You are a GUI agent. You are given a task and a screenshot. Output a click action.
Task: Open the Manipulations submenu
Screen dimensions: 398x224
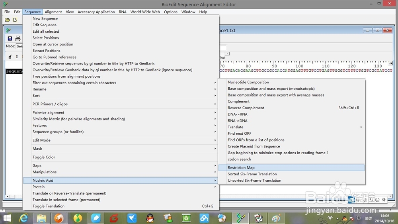coord(121,172)
